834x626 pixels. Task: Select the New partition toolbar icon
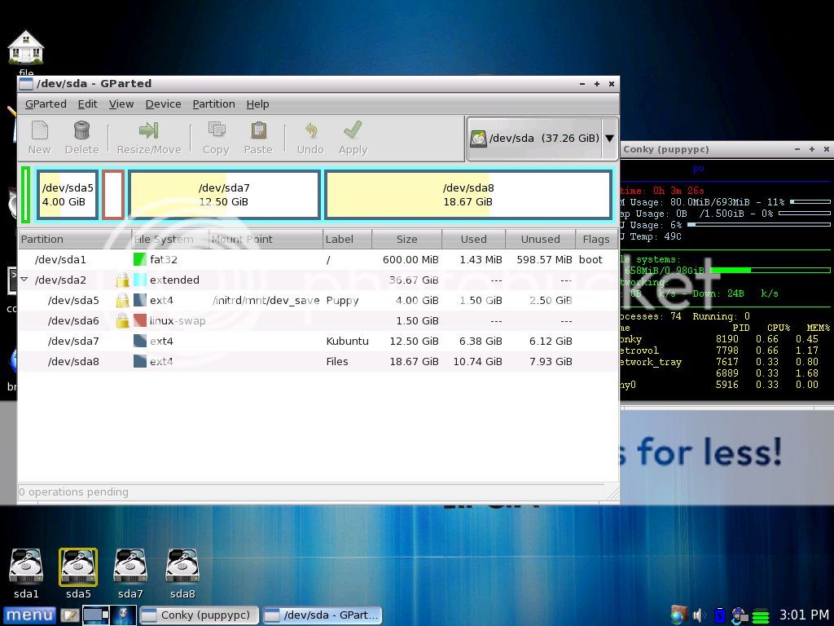coord(38,137)
